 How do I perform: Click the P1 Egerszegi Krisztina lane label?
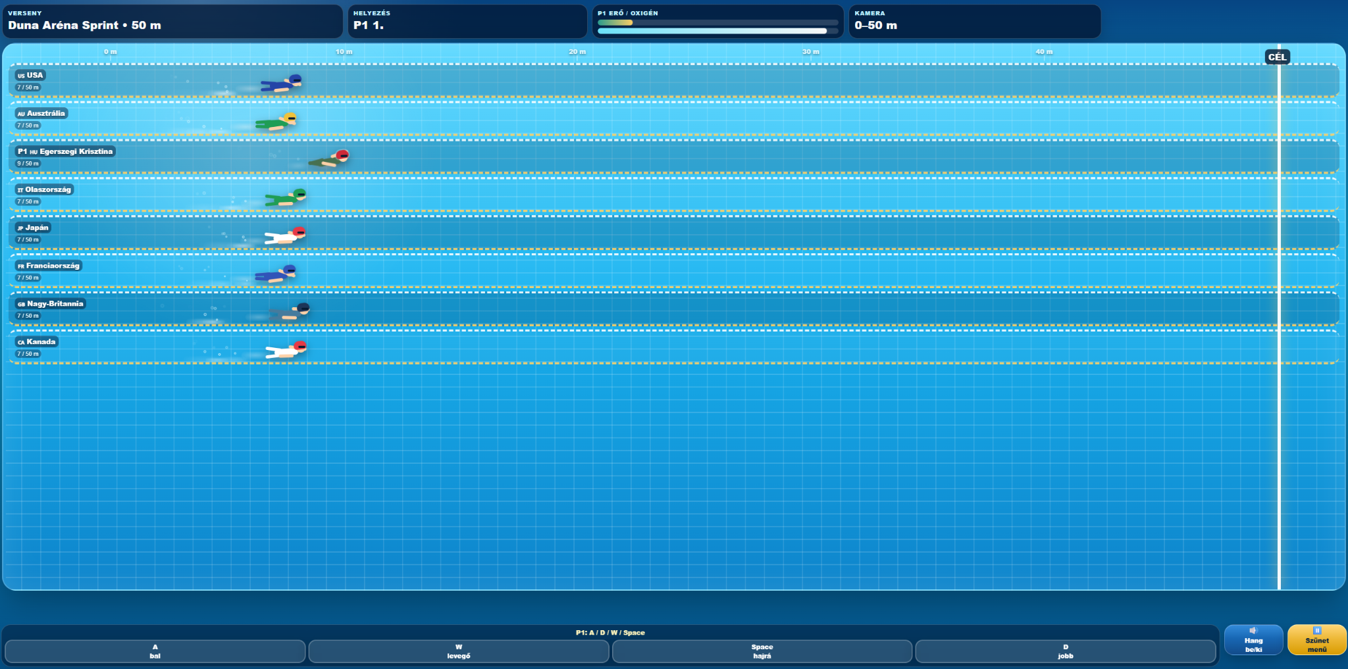(x=65, y=151)
